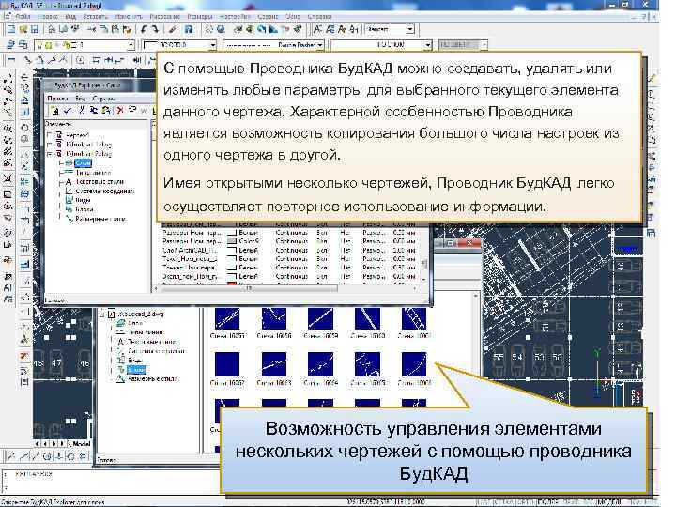This screenshot has width=676, height=507.
Task: Click the Paste icon in Explorer toolbar
Action: [105, 111]
